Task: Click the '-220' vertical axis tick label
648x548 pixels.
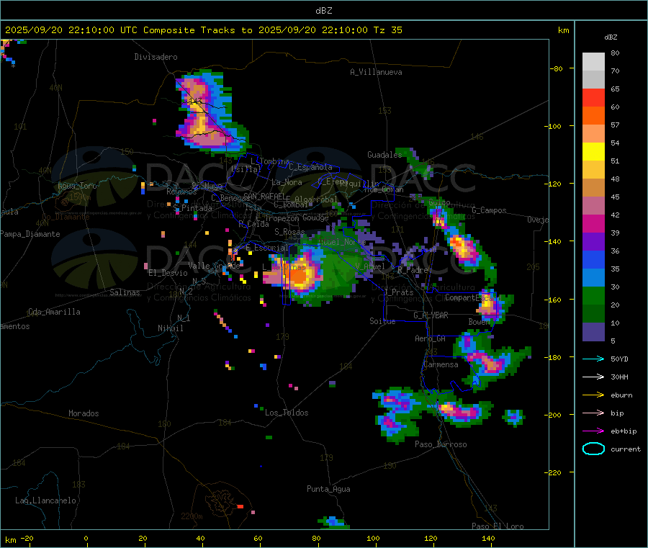Action: point(554,472)
